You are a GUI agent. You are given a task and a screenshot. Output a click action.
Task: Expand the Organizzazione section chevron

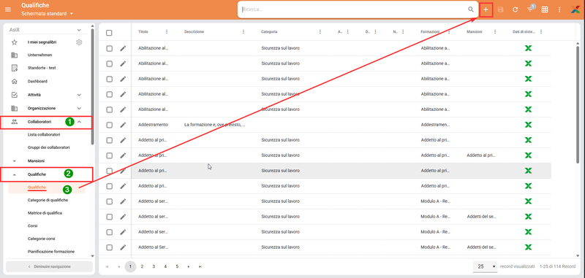pos(79,108)
